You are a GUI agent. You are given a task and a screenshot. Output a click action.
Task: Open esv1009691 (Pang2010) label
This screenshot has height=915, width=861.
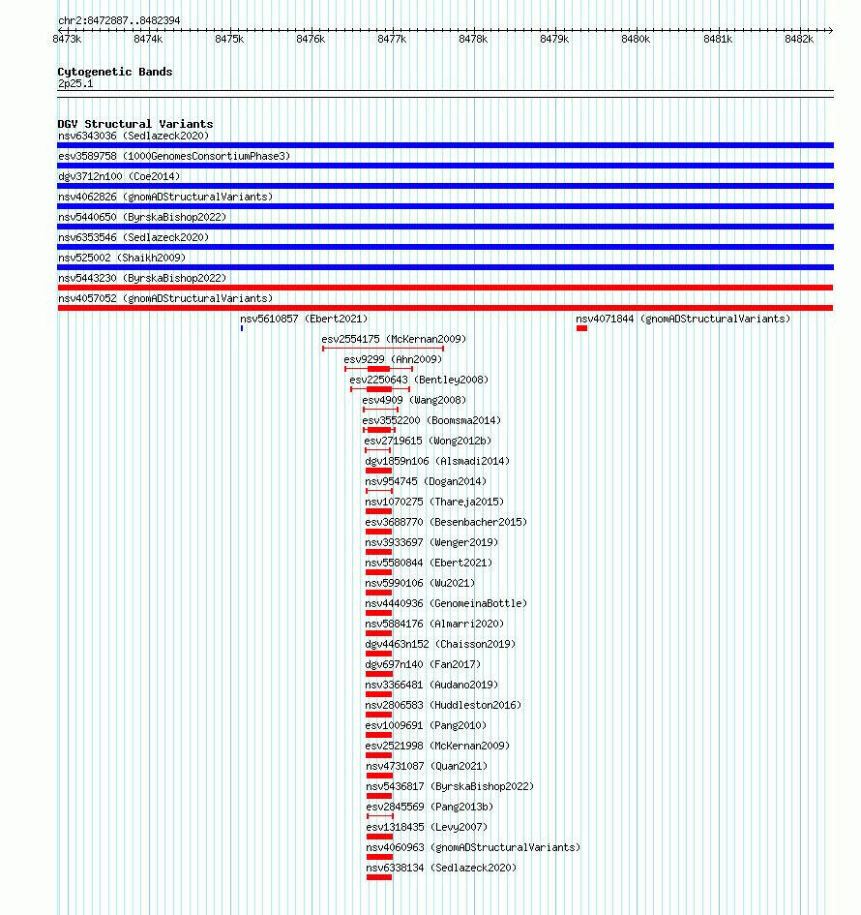(x=426, y=726)
